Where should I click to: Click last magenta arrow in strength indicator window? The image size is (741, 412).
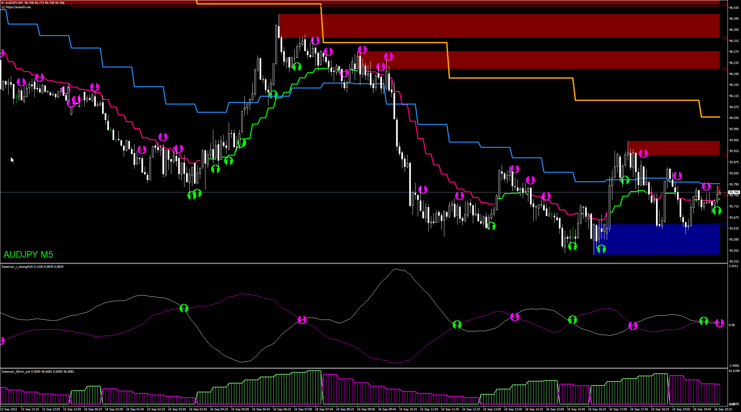click(x=719, y=323)
